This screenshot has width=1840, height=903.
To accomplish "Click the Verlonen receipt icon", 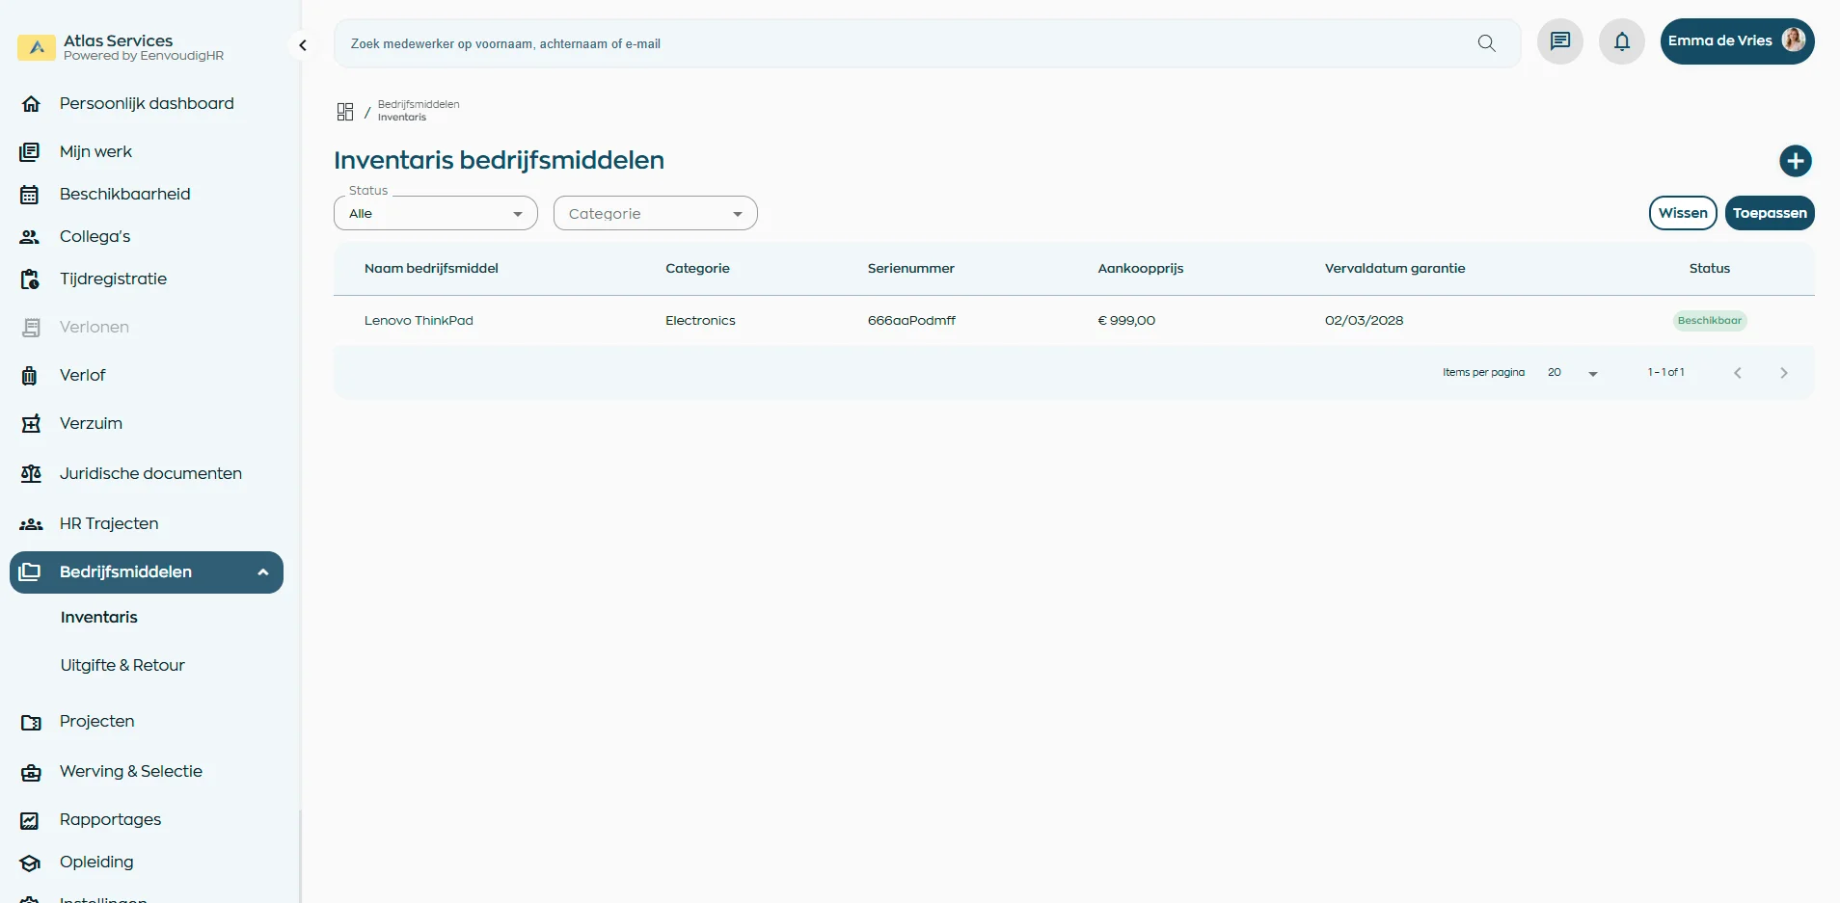I will click(x=31, y=328).
